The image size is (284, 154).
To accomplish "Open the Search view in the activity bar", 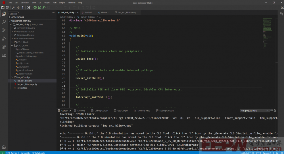I will tap(4, 22).
